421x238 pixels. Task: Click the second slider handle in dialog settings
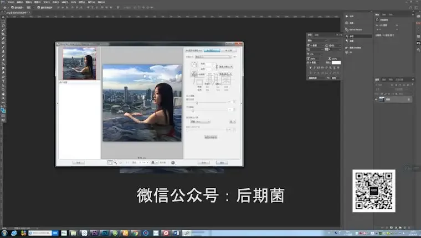point(193,110)
